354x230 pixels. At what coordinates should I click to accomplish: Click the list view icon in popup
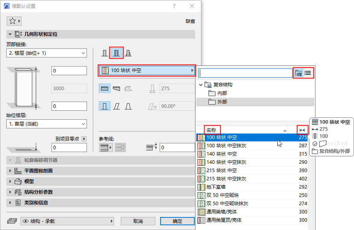308,73
